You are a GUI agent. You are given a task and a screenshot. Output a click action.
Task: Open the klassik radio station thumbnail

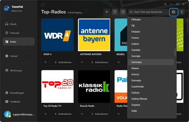pyautogui.click(x=94, y=86)
